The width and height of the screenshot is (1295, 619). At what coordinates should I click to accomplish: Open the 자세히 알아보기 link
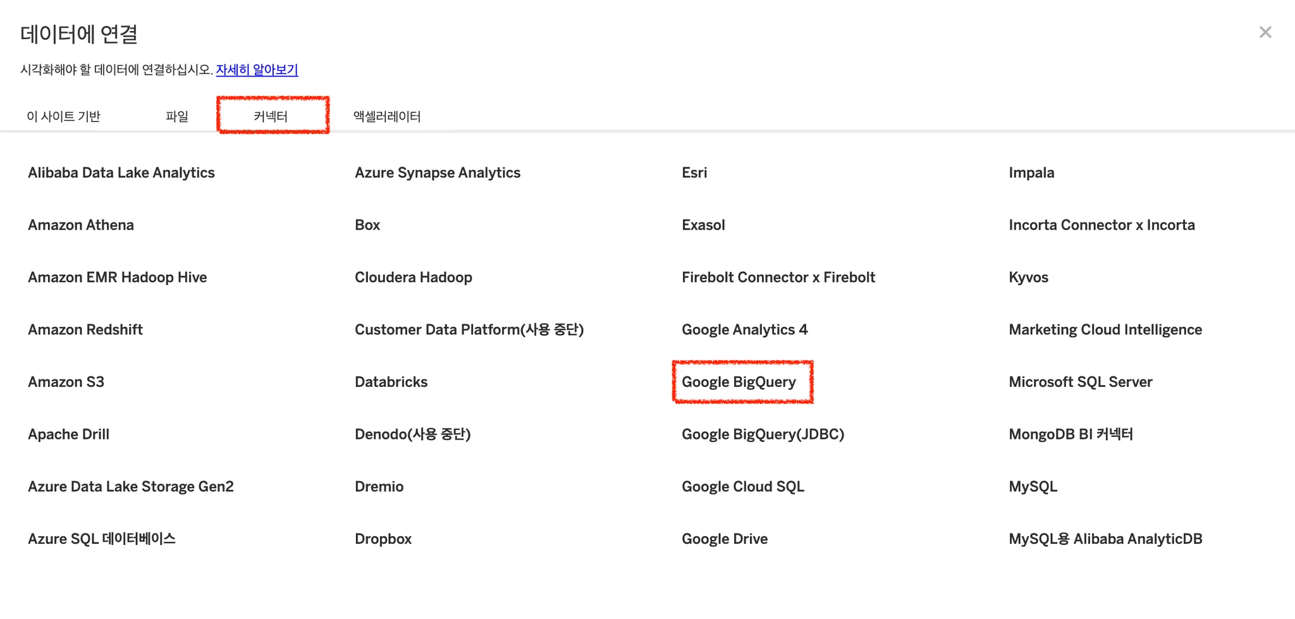[257, 70]
